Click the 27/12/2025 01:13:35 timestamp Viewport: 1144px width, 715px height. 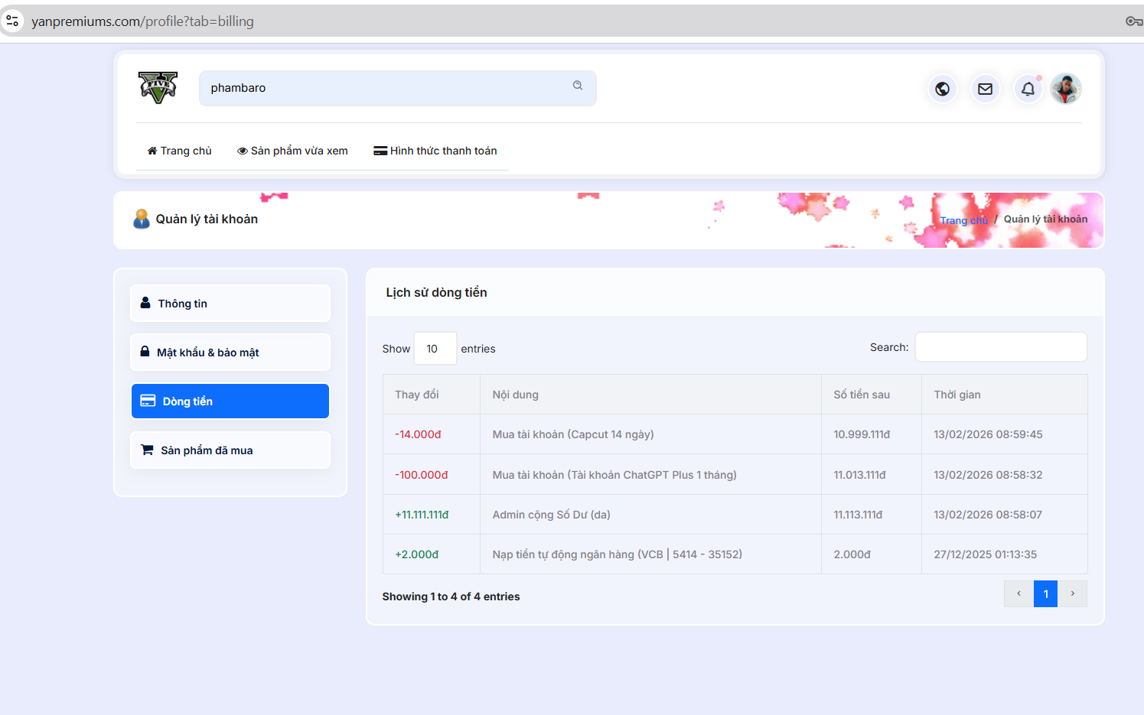(x=985, y=554)
